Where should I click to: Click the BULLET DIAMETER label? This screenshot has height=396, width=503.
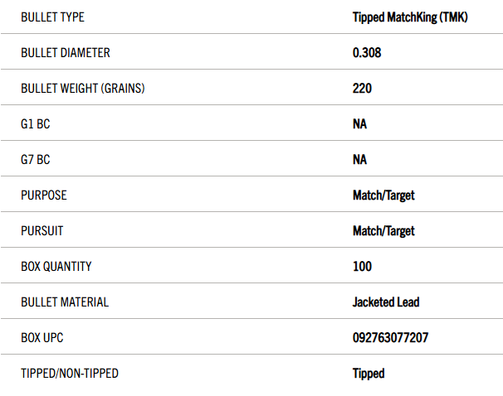[66, 53]
